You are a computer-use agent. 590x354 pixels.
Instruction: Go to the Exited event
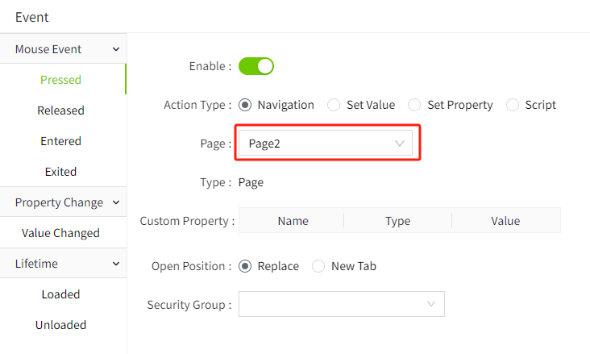click(61, 172)
